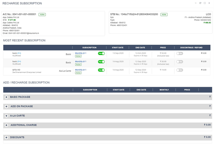
Task: Turn off Yes switch for 13-Sep-2020 basic subscription
Action: (x=101, y=54)
